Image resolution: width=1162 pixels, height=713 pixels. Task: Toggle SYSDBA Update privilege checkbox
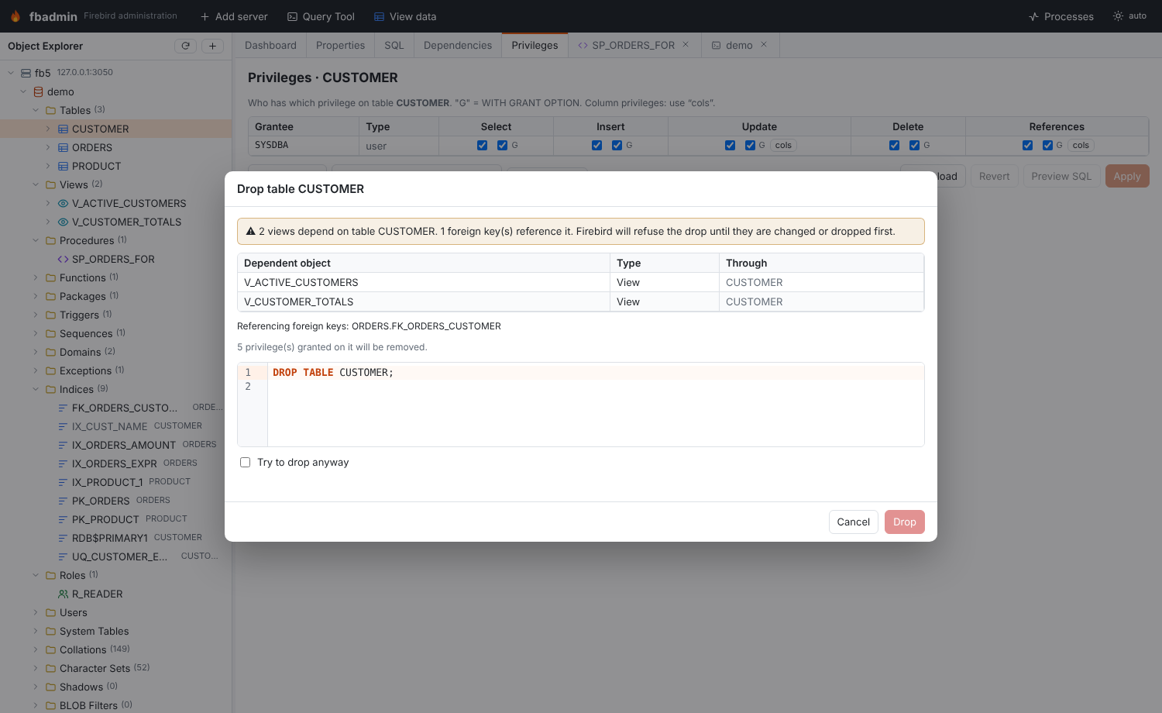coord(731,146)
